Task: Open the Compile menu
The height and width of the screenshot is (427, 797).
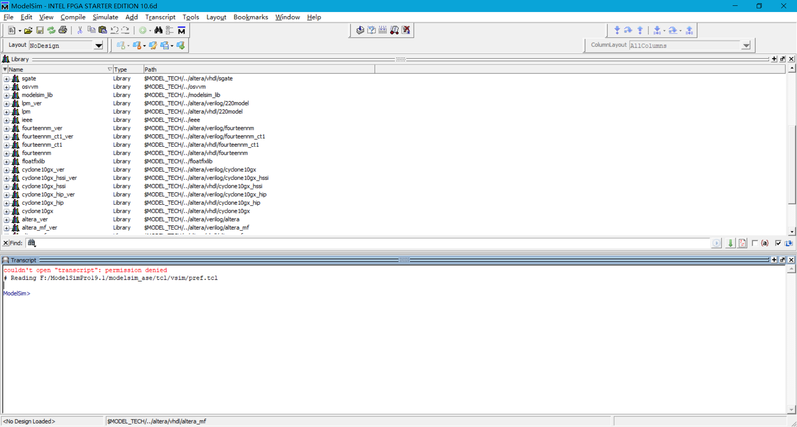Action: click(73, 17)
